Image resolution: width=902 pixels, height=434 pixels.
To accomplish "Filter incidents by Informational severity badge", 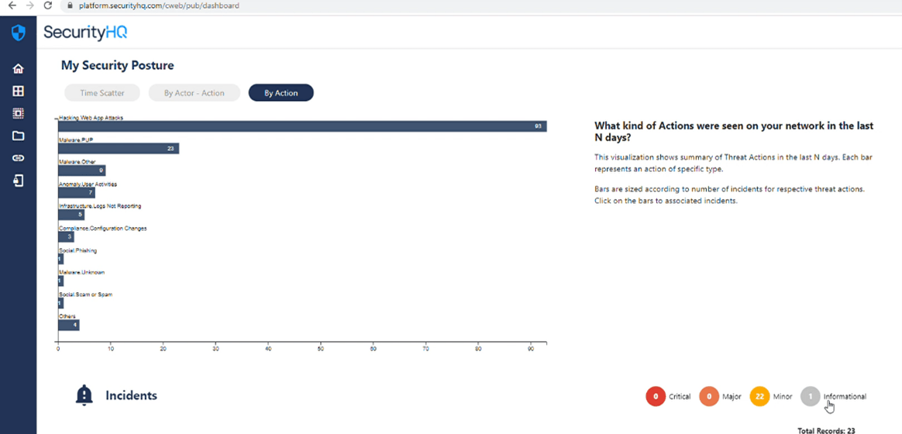I will point(810,397).
